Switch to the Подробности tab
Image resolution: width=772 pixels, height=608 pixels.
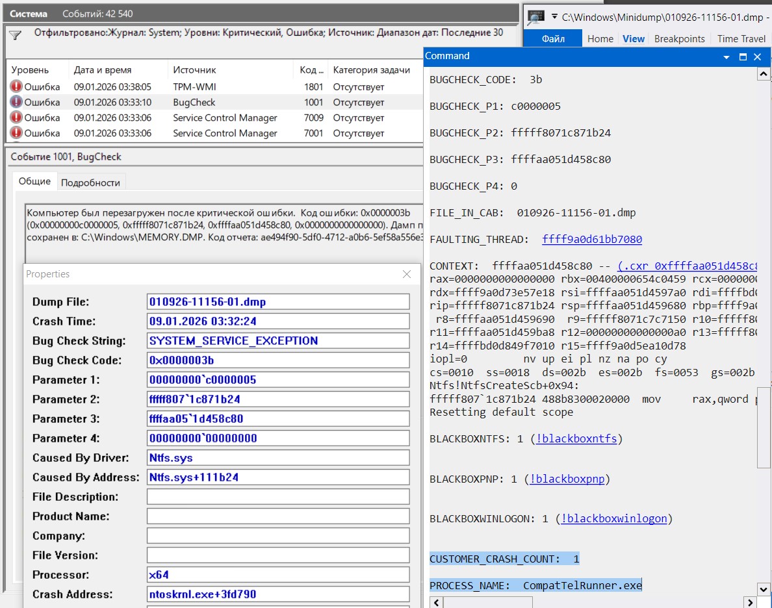coord(90,183)
